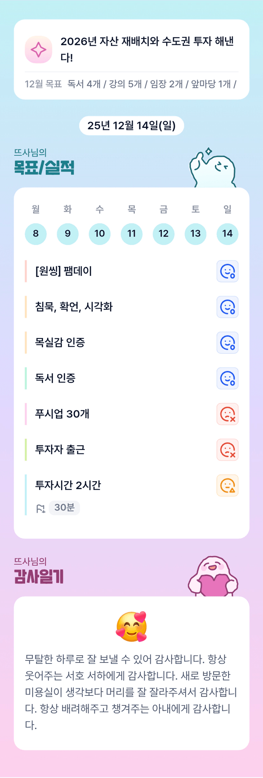The height and width of the screenshot is (778, 263).
Task: Click the 30분 time badge
Action: click(x=64, y=508)
